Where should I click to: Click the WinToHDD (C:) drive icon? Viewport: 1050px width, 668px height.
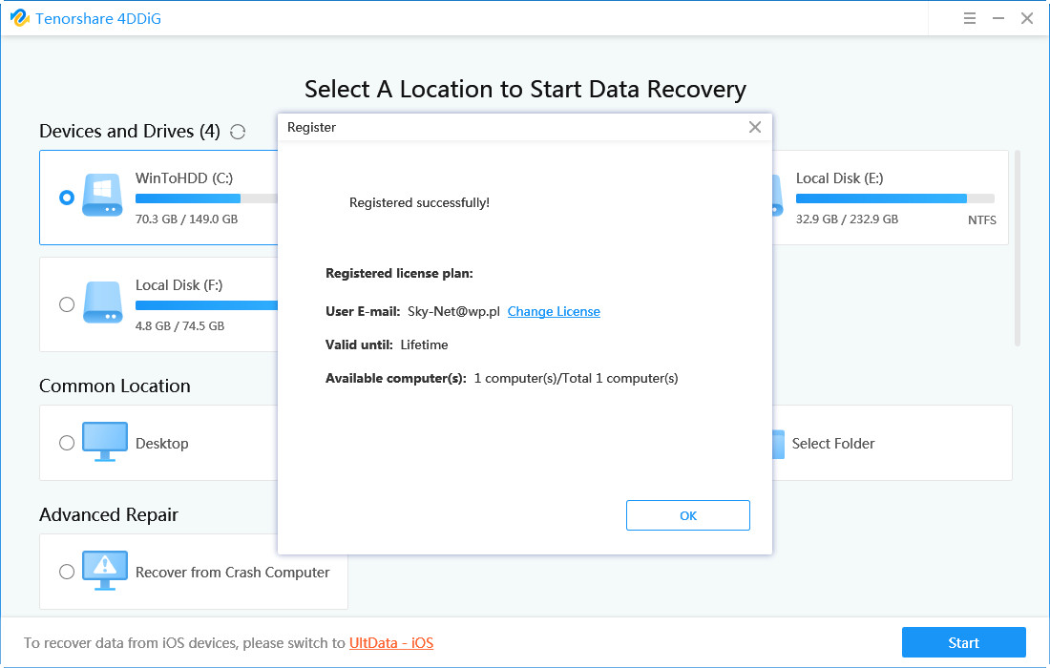(102, 195)
